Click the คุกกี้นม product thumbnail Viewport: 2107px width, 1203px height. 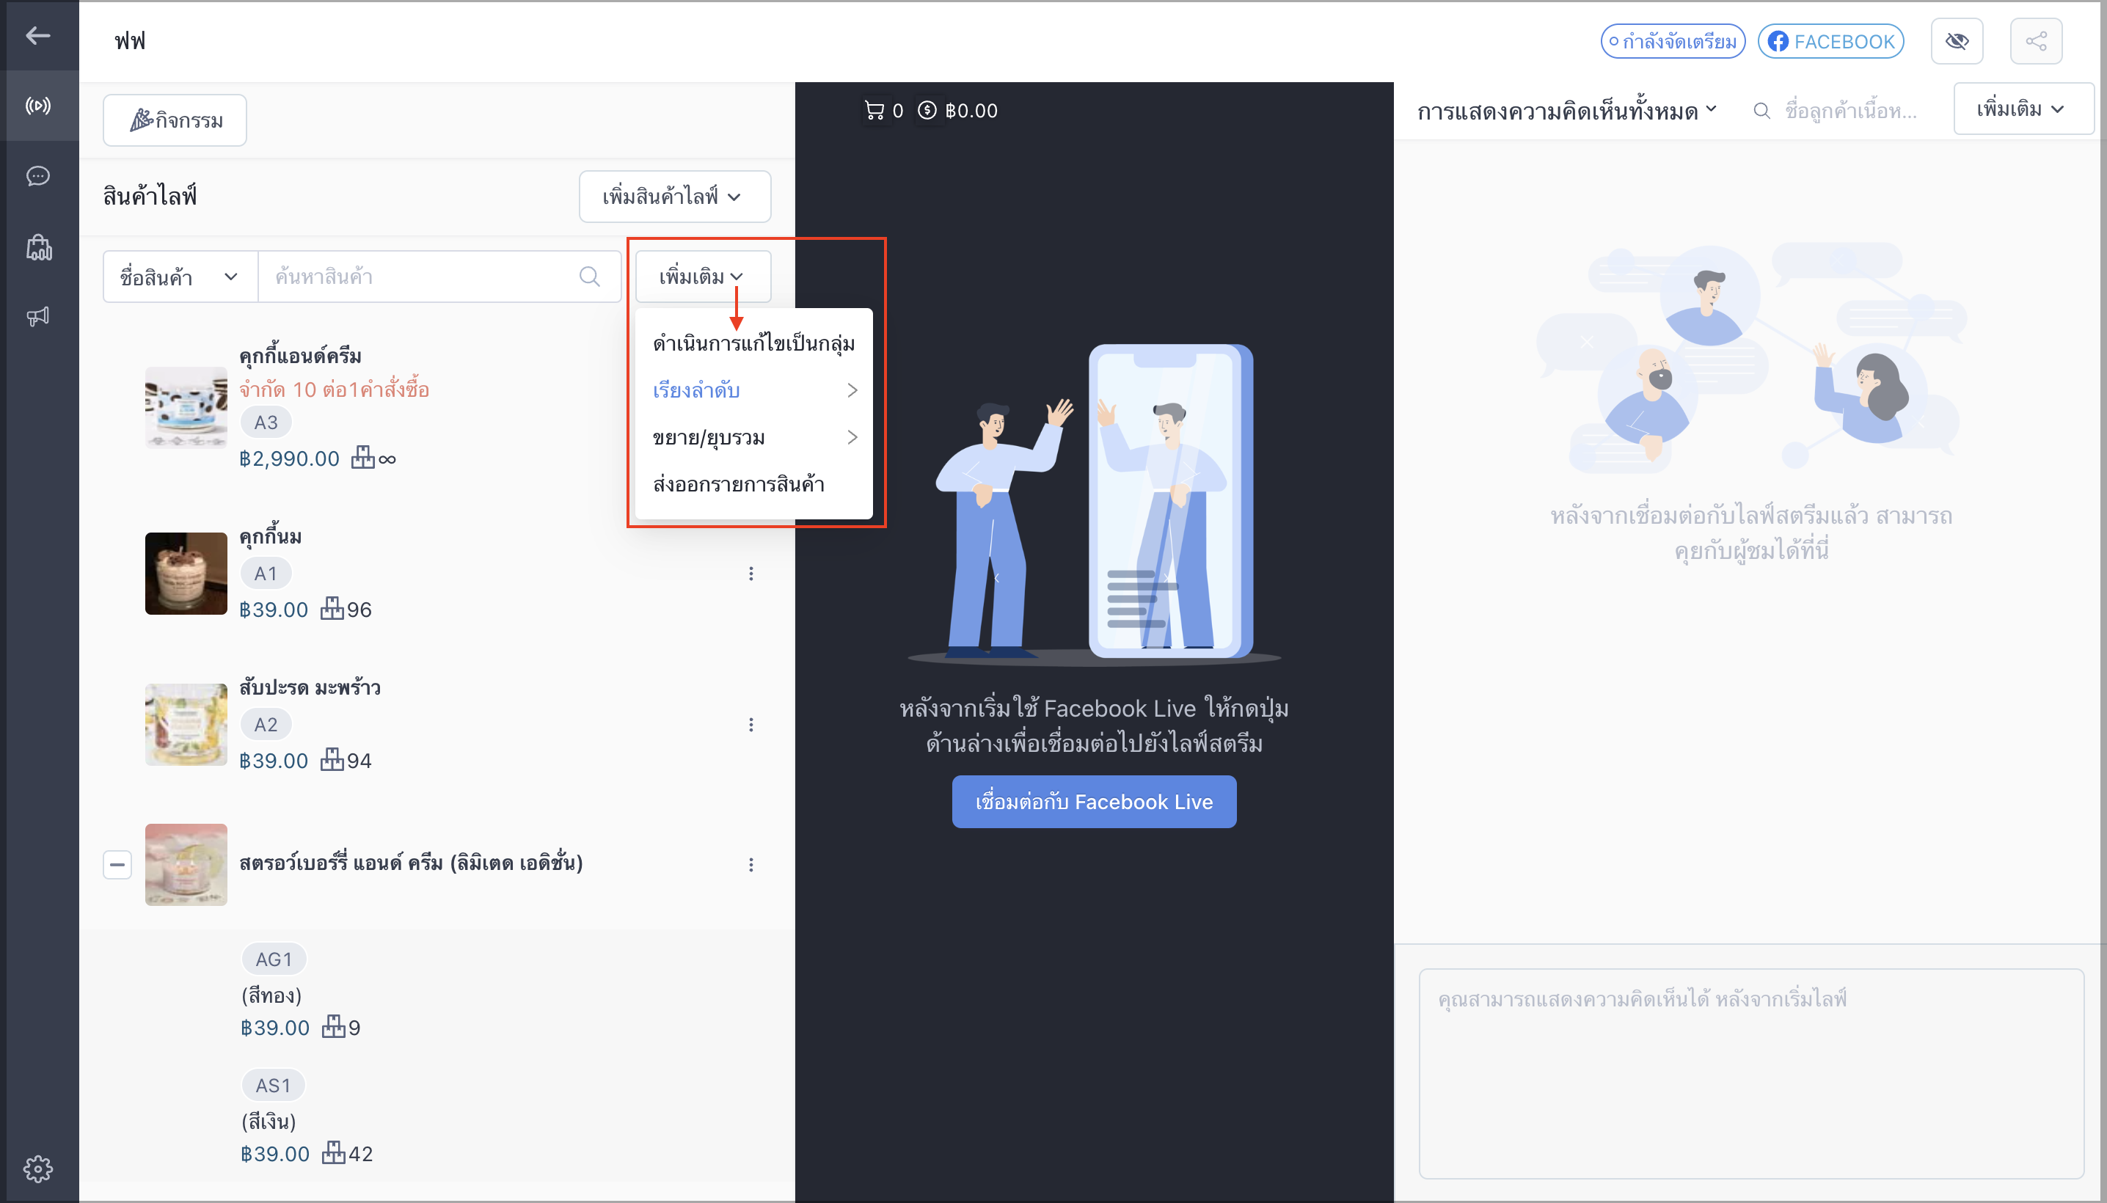186,574
